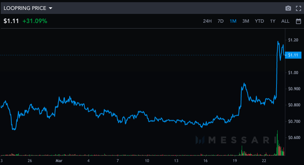Expand the chart to fullscreen
This screenshot has width=304, height=165.
(299, 8)
